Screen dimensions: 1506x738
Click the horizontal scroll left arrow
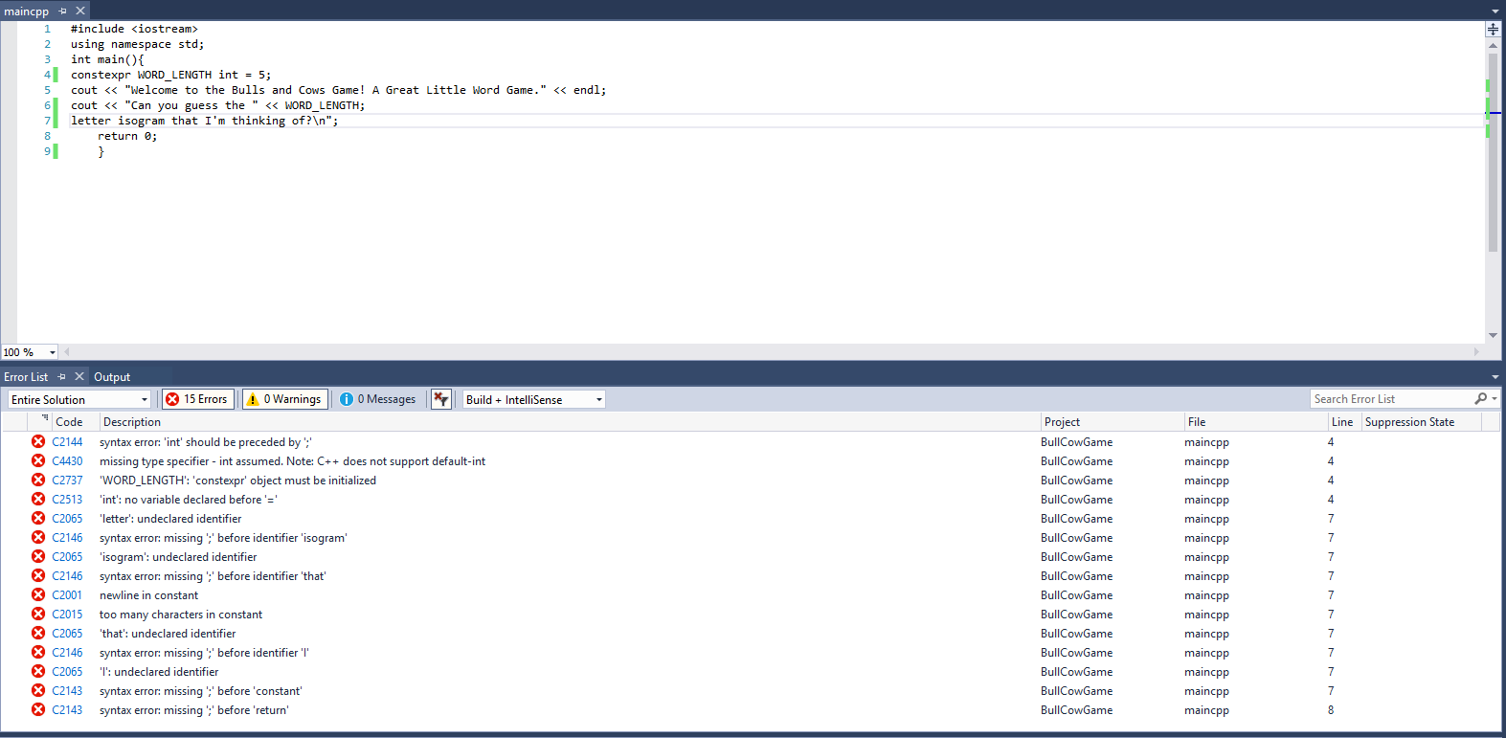coord(66,352)
